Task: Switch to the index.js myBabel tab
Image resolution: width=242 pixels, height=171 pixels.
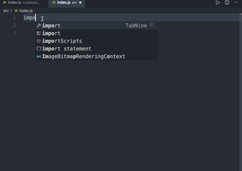Action: click(x=23, y=3)
